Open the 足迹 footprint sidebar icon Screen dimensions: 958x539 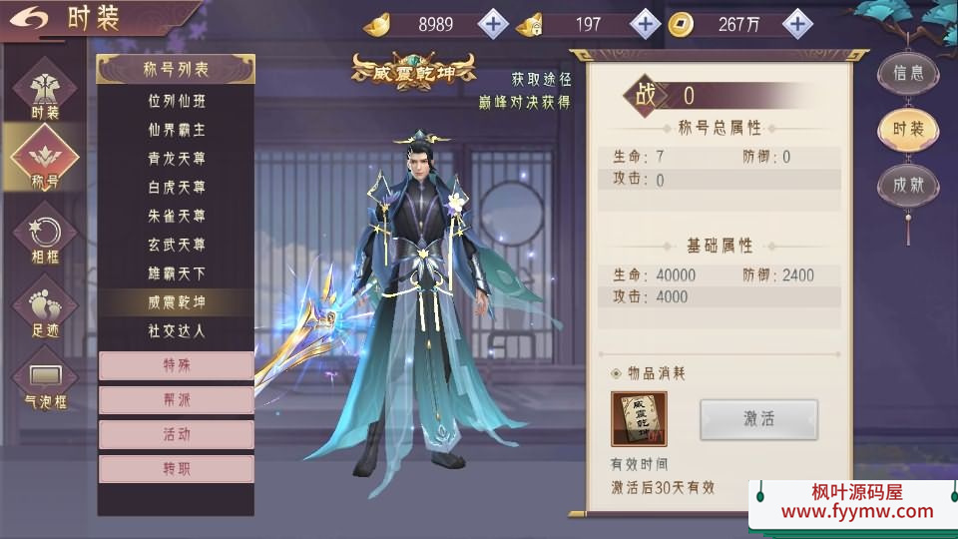(45, 310)
